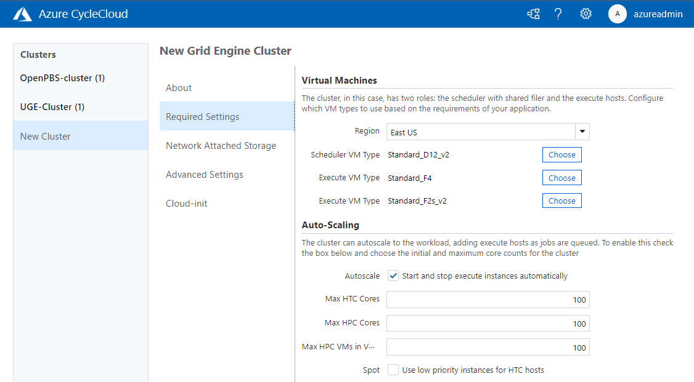The image size is (694, 382).
Task: Choose the Standard_F4 Execute VM Type
Action: pos(561,178)
